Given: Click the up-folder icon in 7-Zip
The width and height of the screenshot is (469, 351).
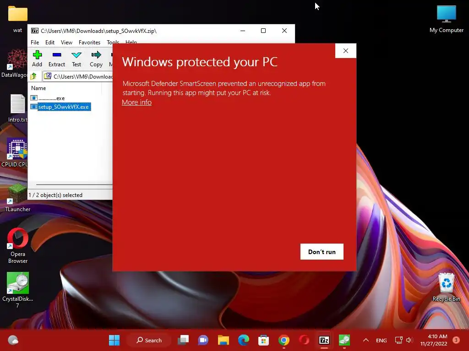Looking at the screenshot, I should point(33,76).
